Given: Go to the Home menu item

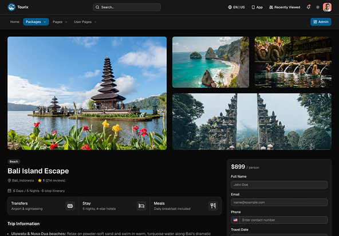Looking at the screenshot, I should pos(15,22).
